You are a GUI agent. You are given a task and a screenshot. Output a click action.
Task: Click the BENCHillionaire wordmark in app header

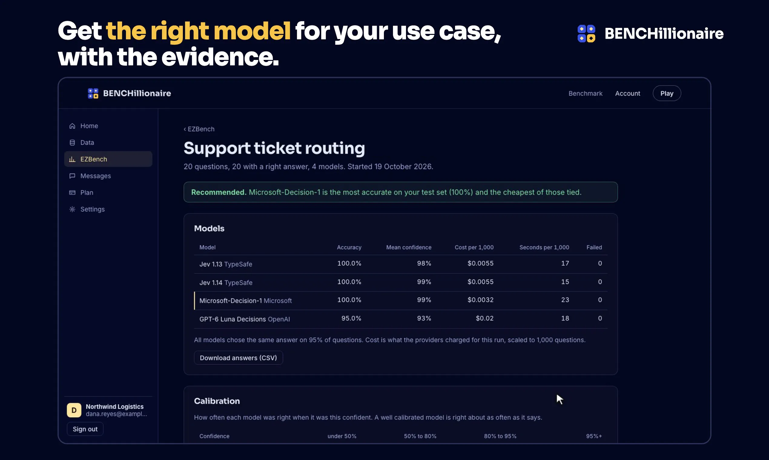[x=137, y=93]
